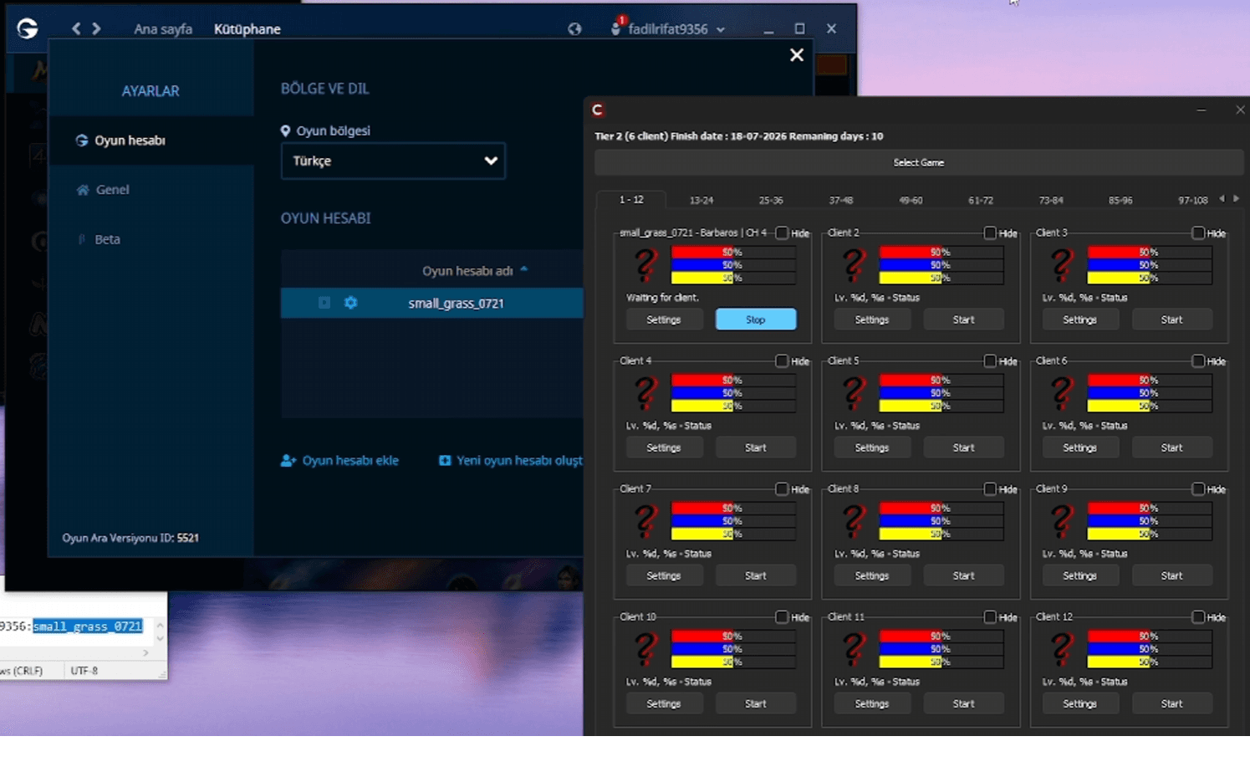
Task: Click the globe icon in launcher header
Action: click(x=574, y=28)
